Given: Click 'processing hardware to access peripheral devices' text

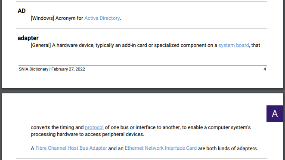Looking at the screenshot, I should click(x=87, y=134).
